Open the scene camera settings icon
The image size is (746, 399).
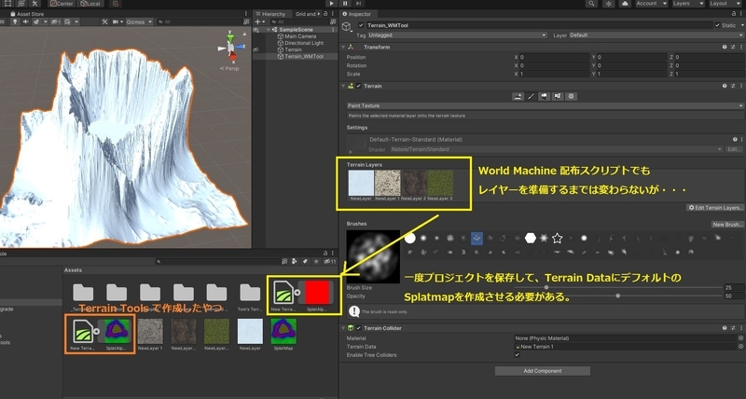coord(117,21)
